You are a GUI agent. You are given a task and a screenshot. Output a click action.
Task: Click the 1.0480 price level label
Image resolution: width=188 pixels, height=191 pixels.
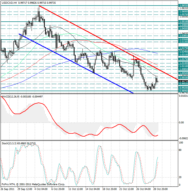pyautogui.click(x=183, y=25)
